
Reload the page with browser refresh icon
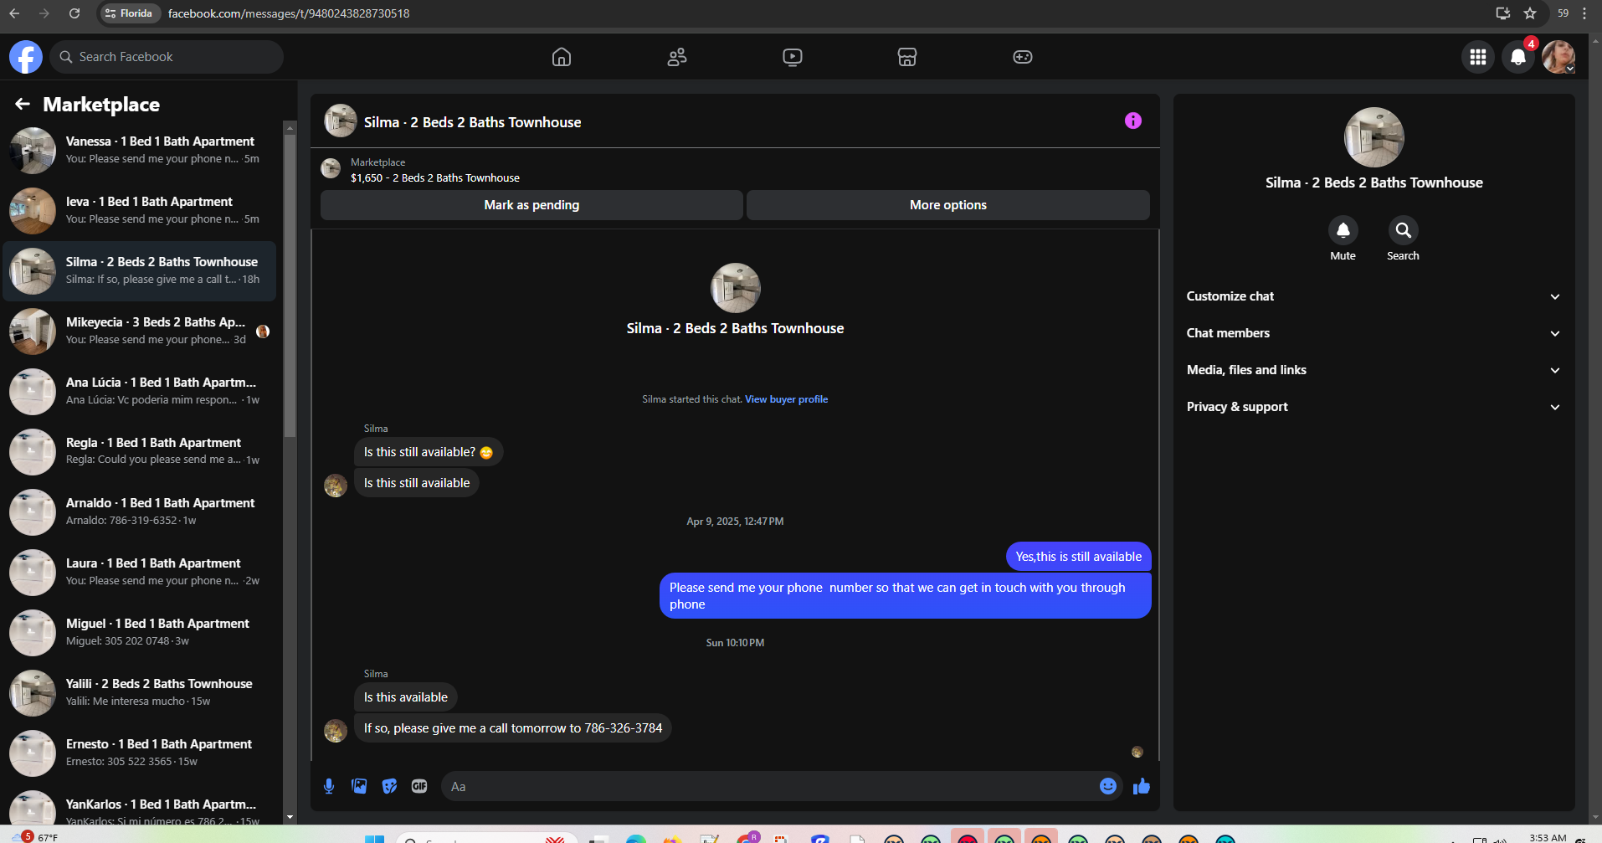click(74, 13)
